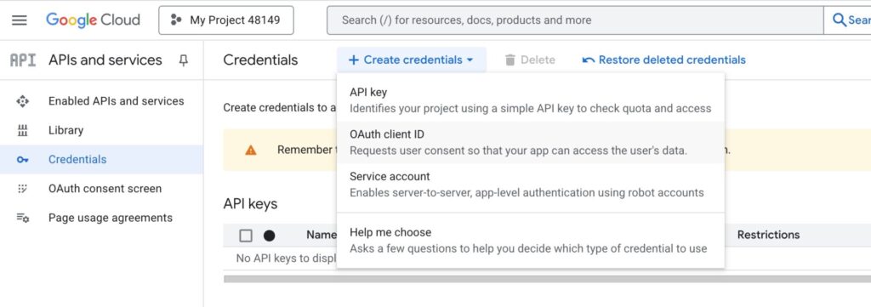
Task: Click the OAuth consent screen icon
Action: 23,189
